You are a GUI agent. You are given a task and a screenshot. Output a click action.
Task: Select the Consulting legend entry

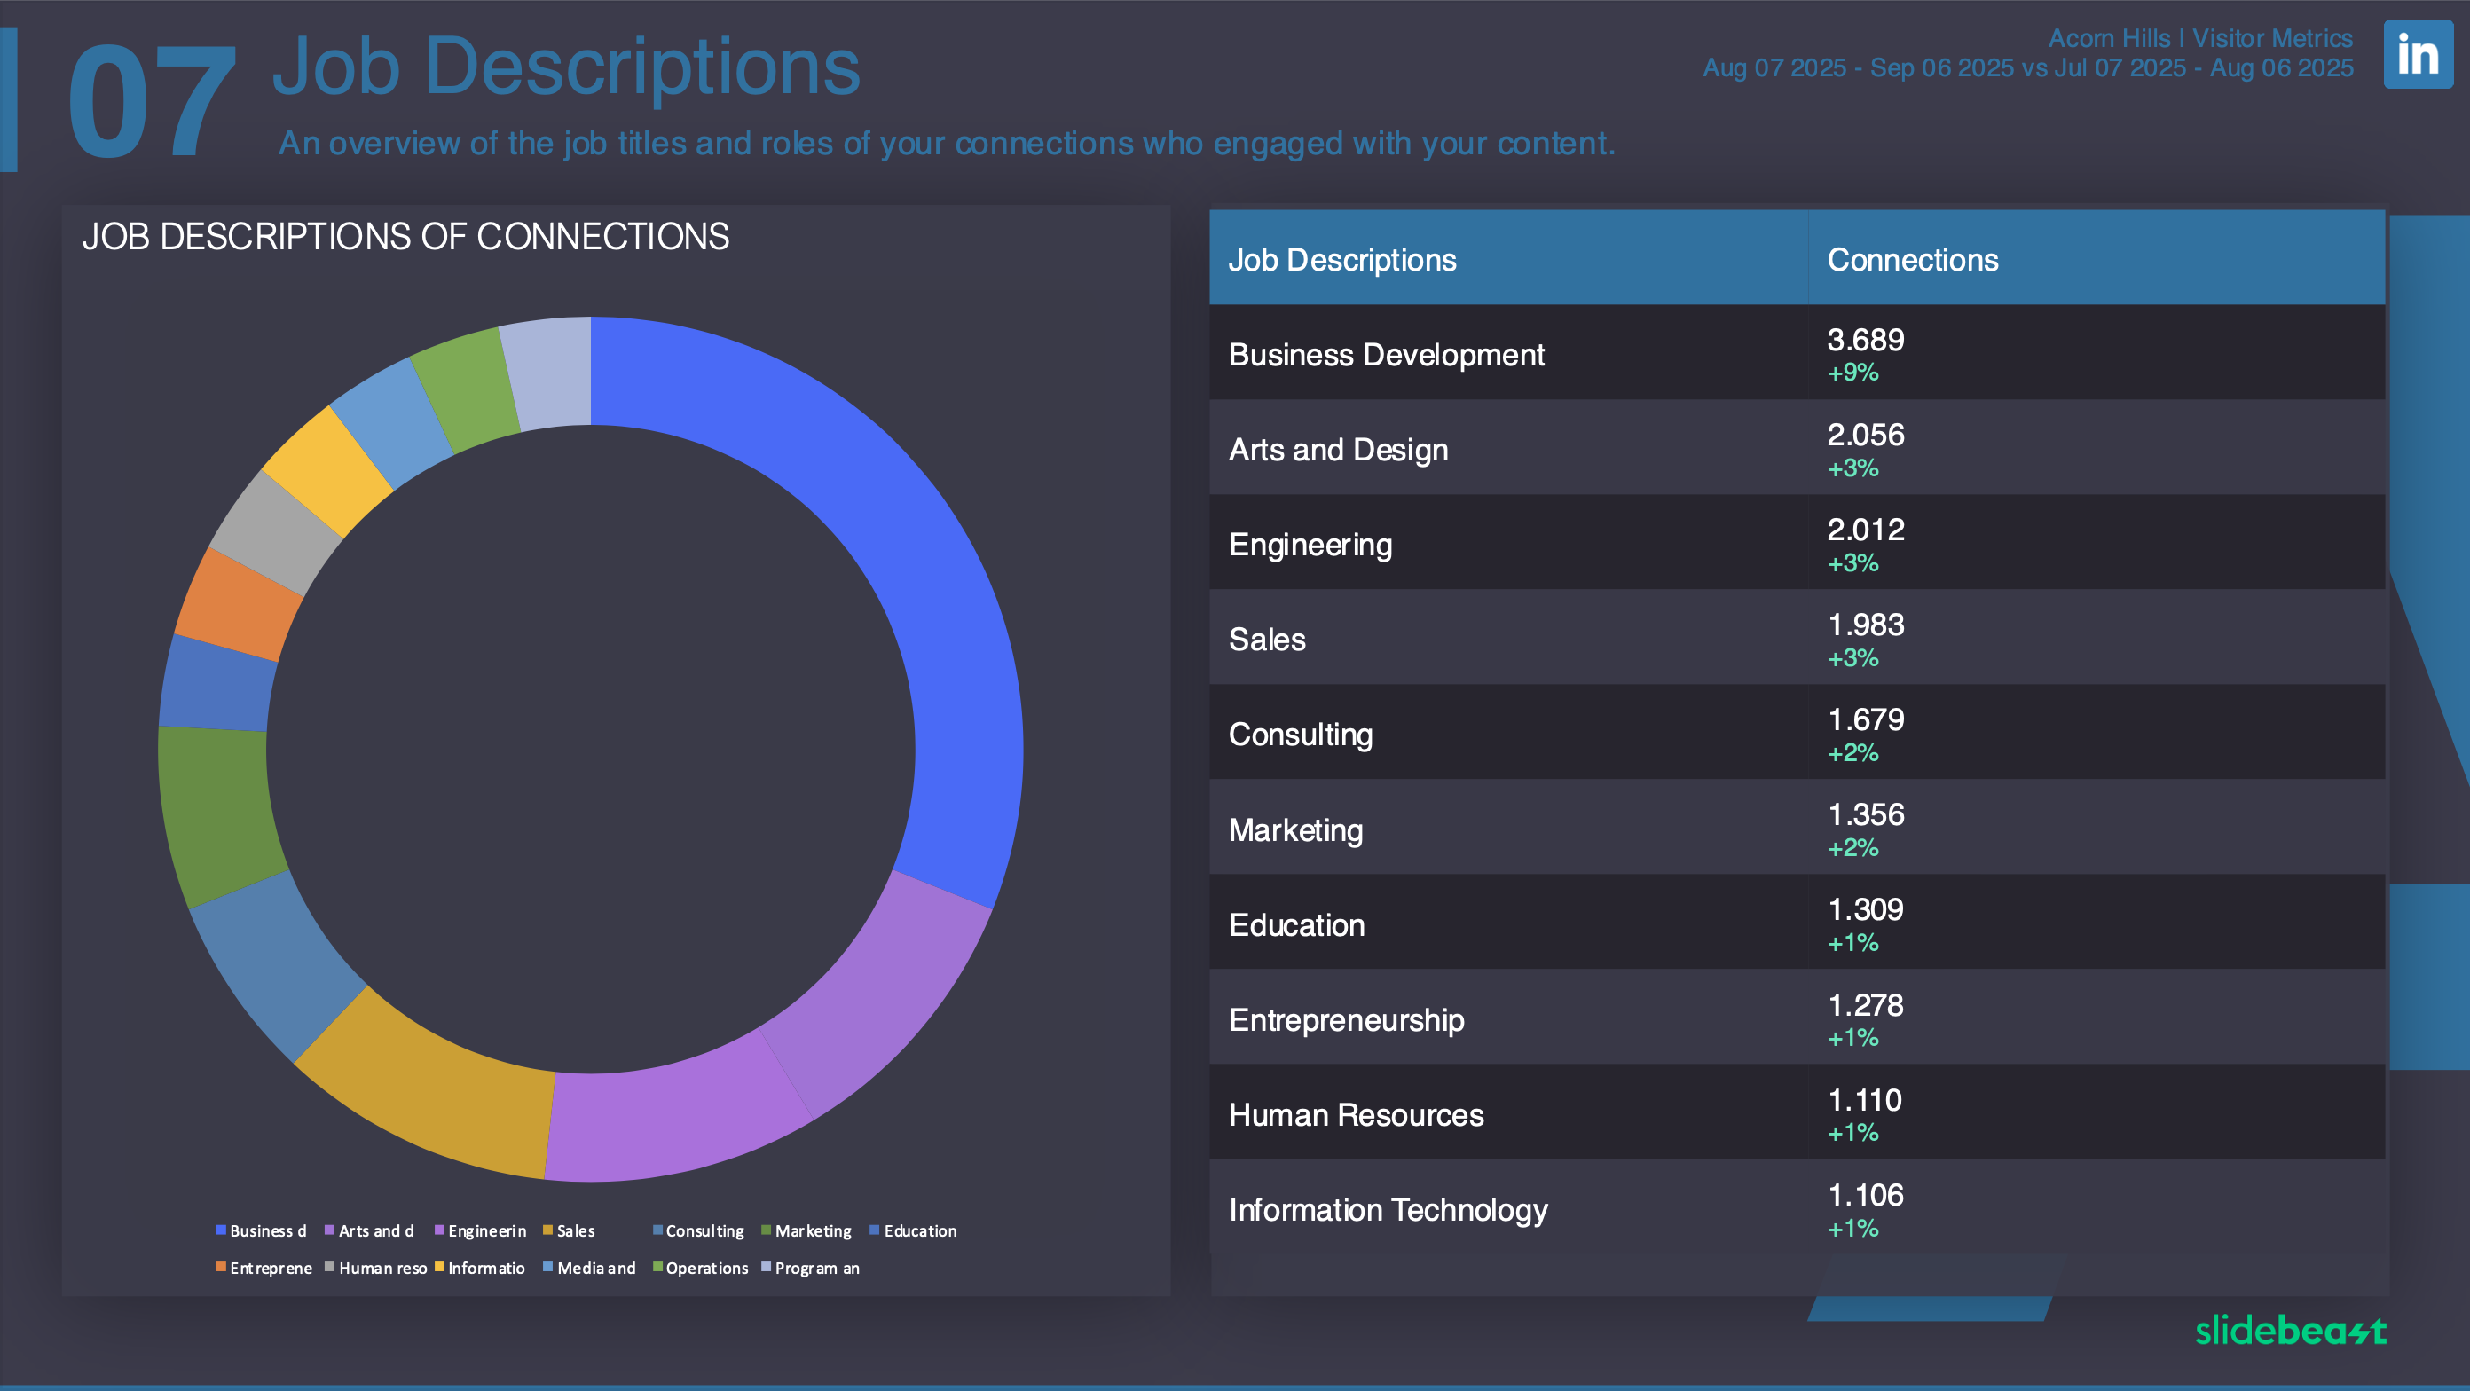[x=698, y=1231]
